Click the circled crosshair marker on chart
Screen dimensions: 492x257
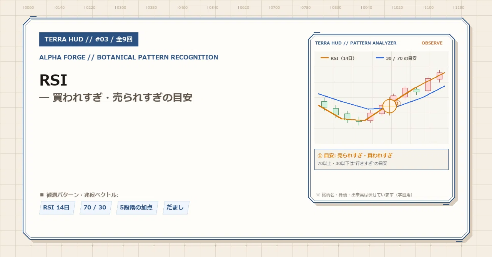point(389,106)
